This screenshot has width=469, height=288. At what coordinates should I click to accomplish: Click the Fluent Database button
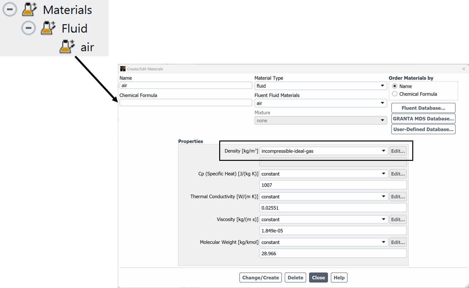tap(423, 108)
